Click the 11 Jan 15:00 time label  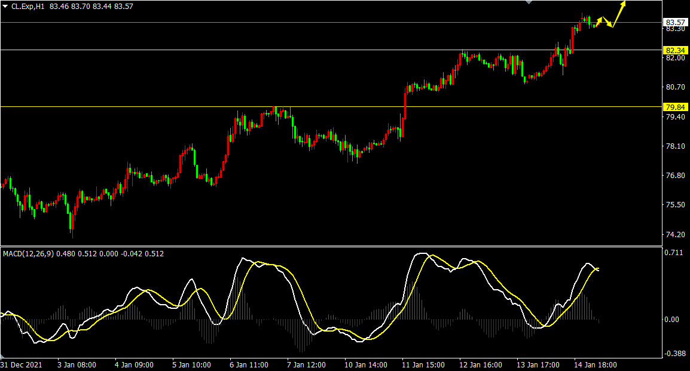pos(423,365)
